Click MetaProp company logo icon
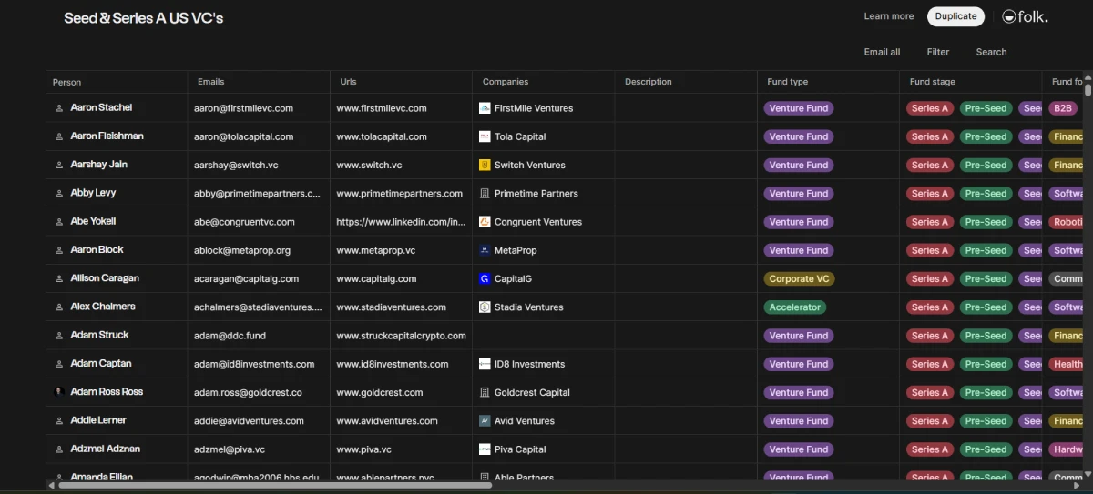The image size is (1093, 494). click(485, 250)
